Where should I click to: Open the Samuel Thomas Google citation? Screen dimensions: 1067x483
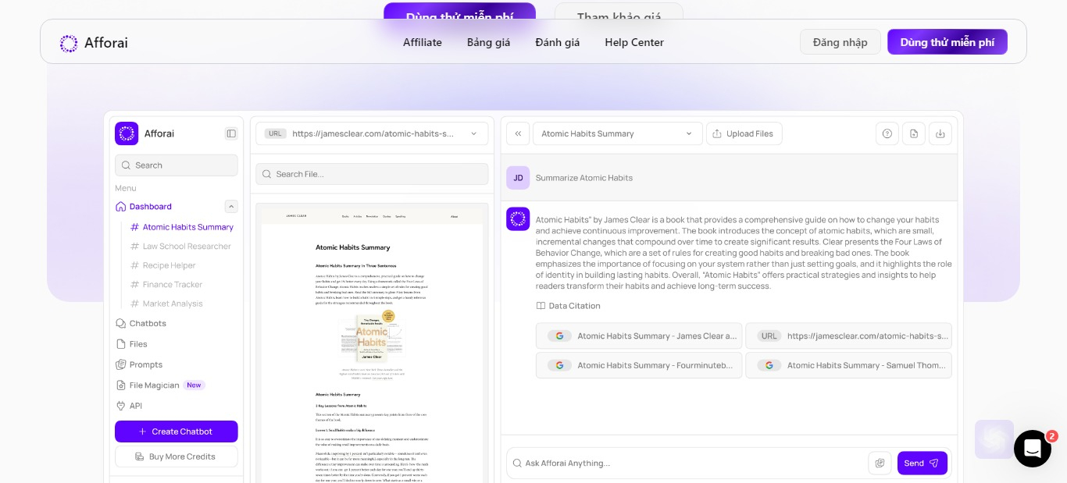point(849,365)
